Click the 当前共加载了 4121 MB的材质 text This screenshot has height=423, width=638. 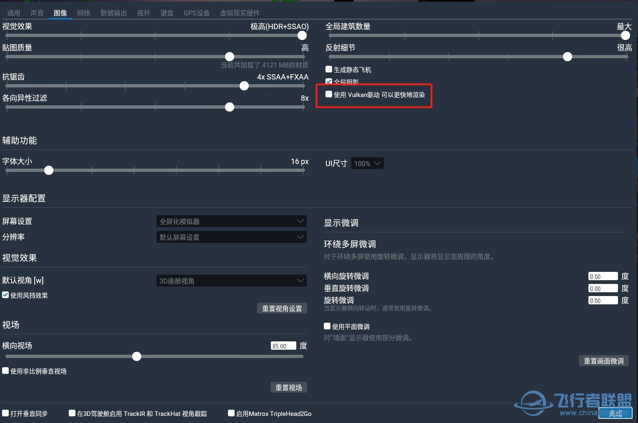pyautogui.click(x=265, y=65)
